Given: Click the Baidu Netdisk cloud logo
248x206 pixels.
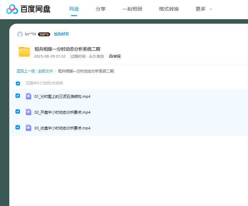Looking at the screenshot, I should (x=12, y=9).
